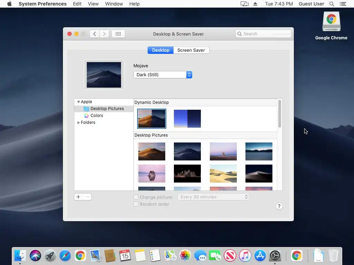This screenshot has width=354, height=265.
Task: Open the Apple menu
Action: pos(9,4)
